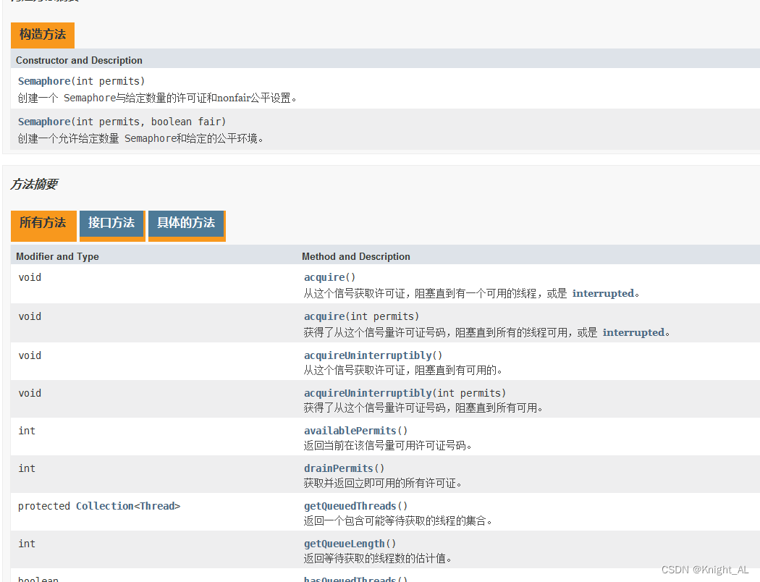
Task: Click the Collection type link
Action: (106, 505)
